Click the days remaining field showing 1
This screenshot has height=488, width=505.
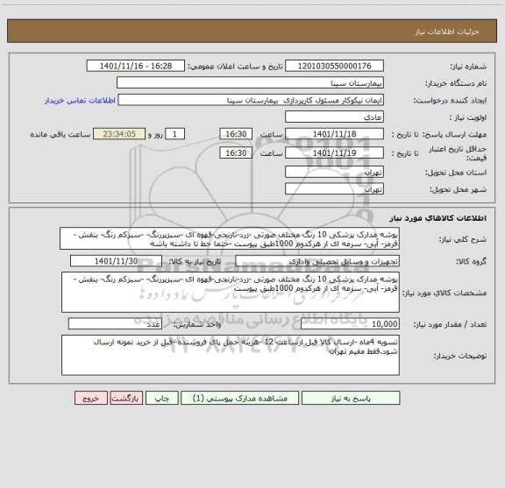click(174, 134)
